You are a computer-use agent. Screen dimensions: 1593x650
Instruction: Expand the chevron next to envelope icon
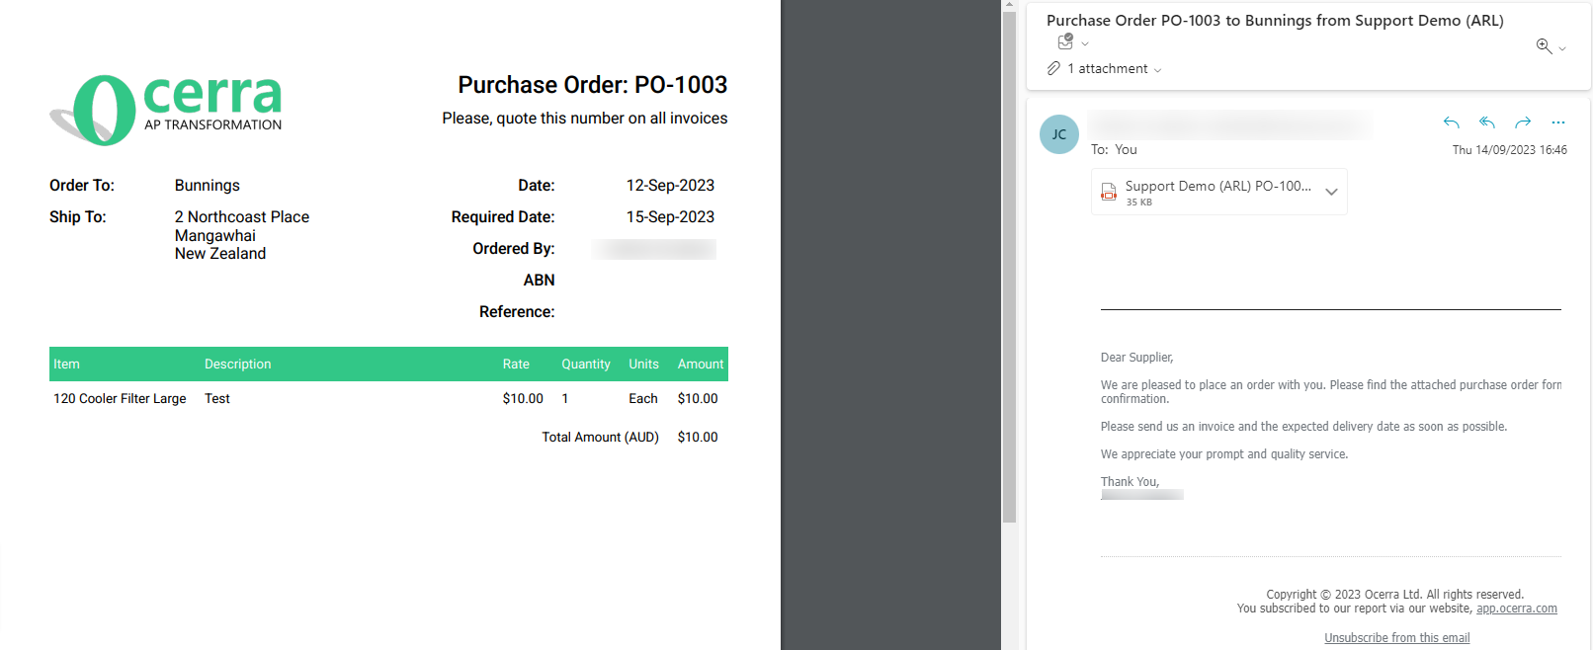coord(1085,43)
